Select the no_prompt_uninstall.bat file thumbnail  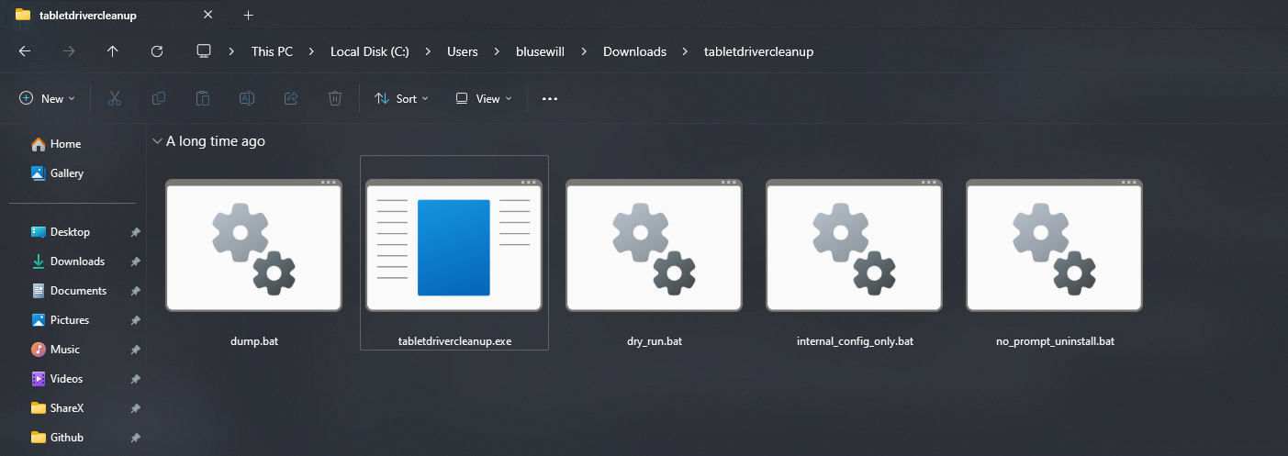tap(1054, 245)
